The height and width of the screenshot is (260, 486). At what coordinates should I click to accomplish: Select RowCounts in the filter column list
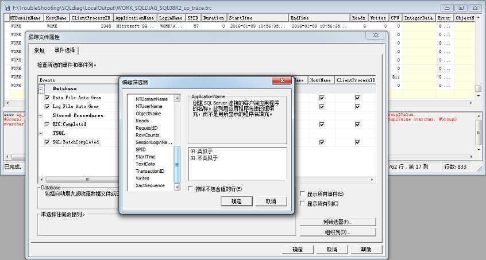click(148, 135)
